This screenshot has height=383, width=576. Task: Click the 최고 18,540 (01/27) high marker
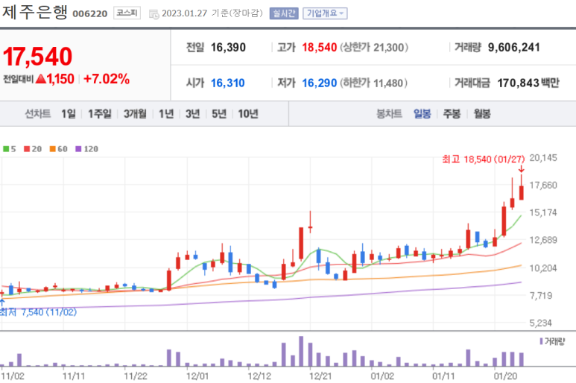click(x=484, y=159)
